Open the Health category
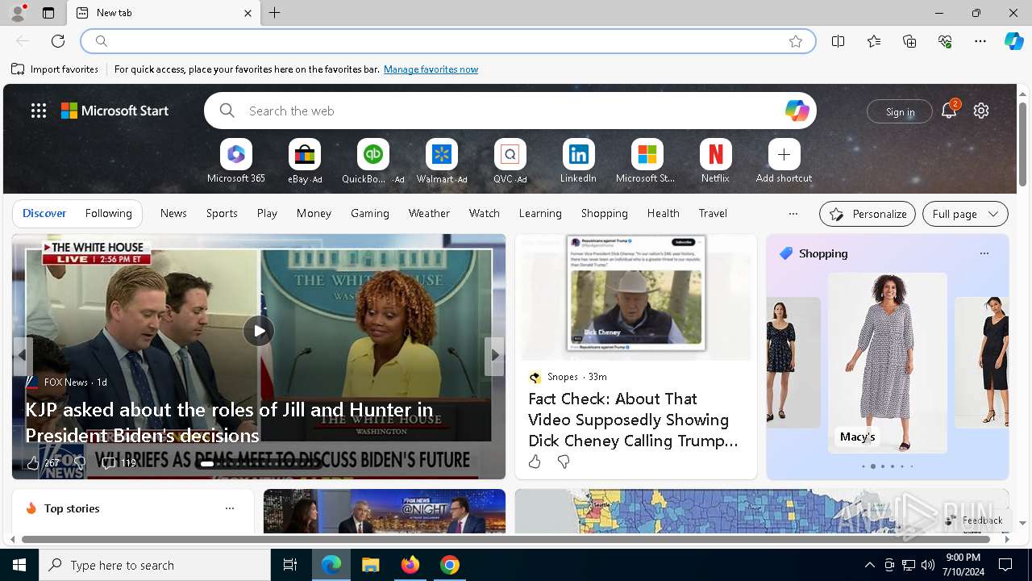The image size is (1032, 581). click(x=663, y=213)
